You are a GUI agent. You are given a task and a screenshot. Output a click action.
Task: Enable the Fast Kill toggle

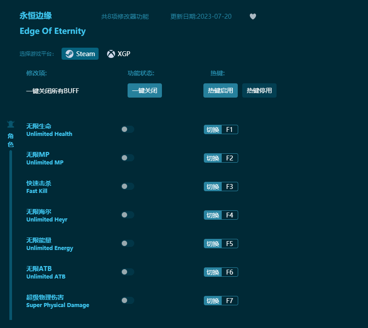(128, 186)
